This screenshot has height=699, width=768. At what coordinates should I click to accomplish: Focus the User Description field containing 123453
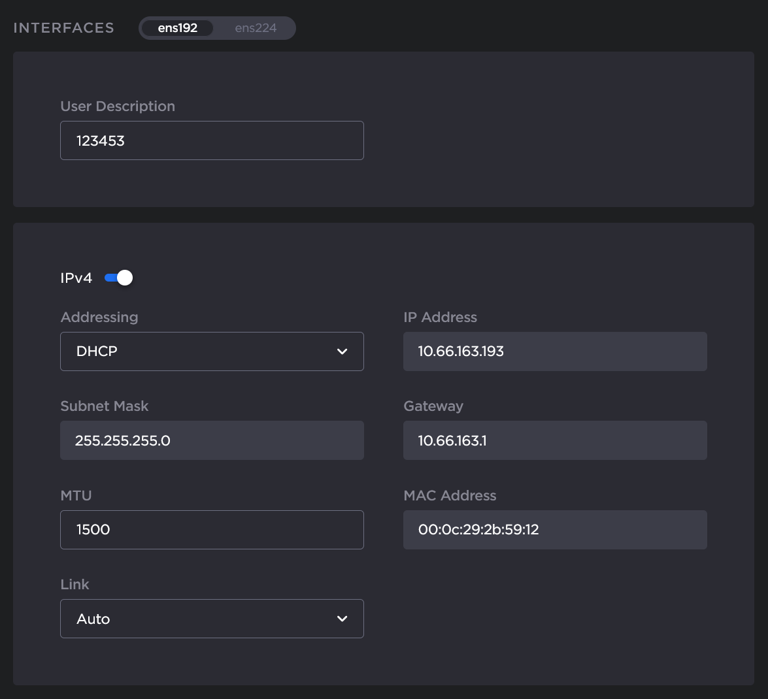coord(212,140)
